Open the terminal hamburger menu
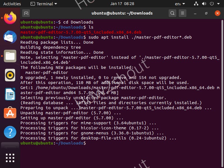The image size is (224, 168). pos(183,13)
